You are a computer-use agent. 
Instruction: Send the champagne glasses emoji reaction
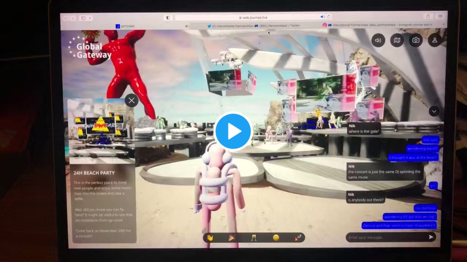point(254,238)
